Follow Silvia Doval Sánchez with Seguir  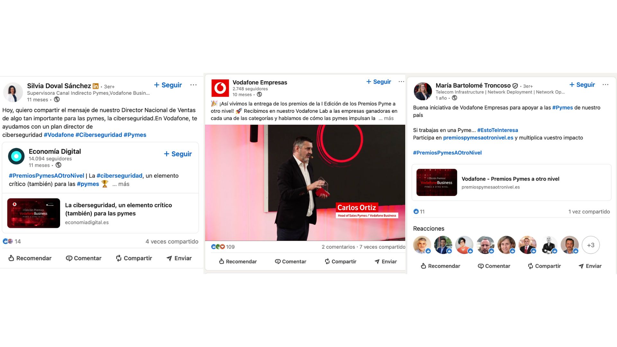pos(168,85)
